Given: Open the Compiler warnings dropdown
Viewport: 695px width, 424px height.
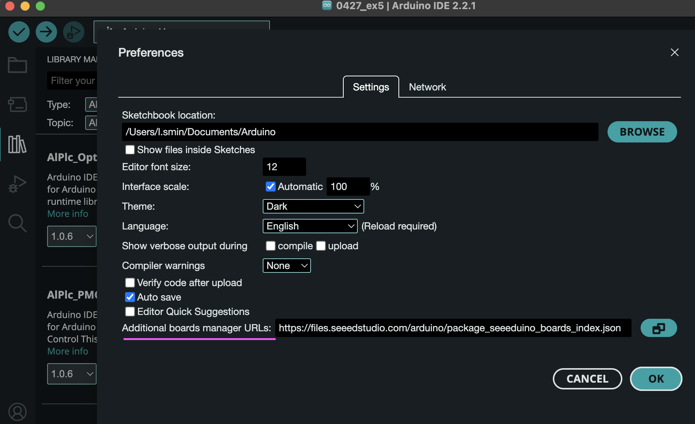Looking at the screenshot, I should click(x=287, y=266).
